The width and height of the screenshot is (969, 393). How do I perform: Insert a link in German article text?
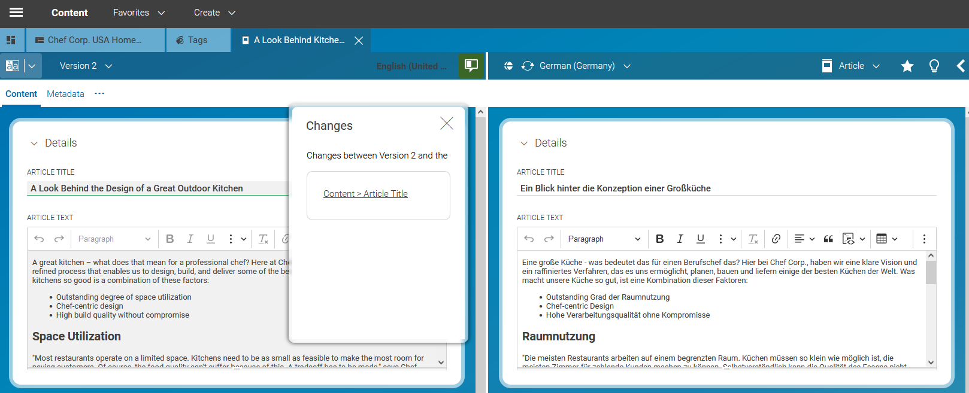point(776,239)
